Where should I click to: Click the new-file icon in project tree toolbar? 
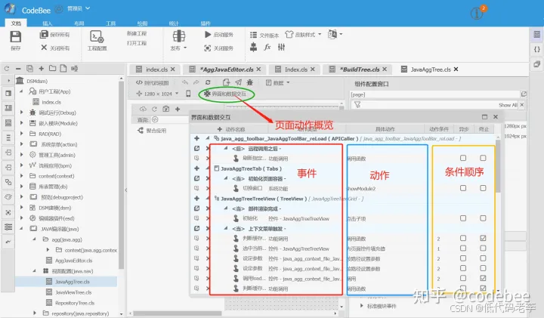pos(63,68)
